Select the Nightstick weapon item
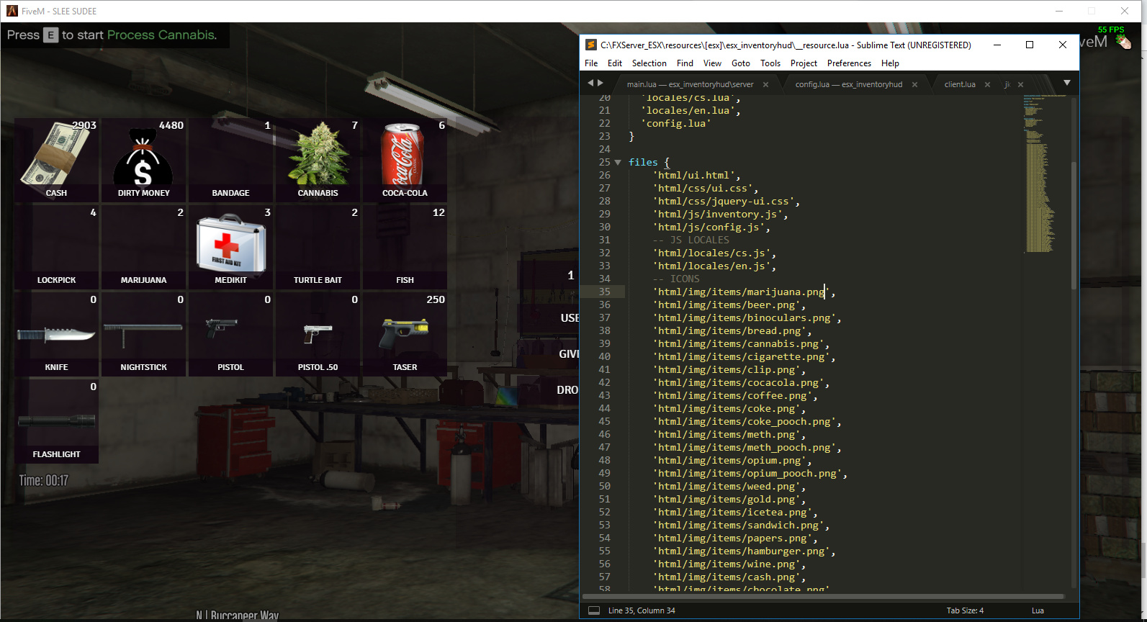Screen dimensions: 1147x622 click(143, 333)
